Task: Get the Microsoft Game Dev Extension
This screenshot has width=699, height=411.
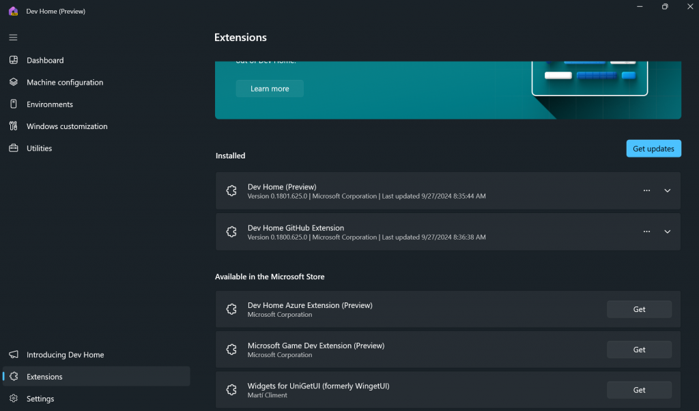Action: pyautogui.click(x=639, y=350)
